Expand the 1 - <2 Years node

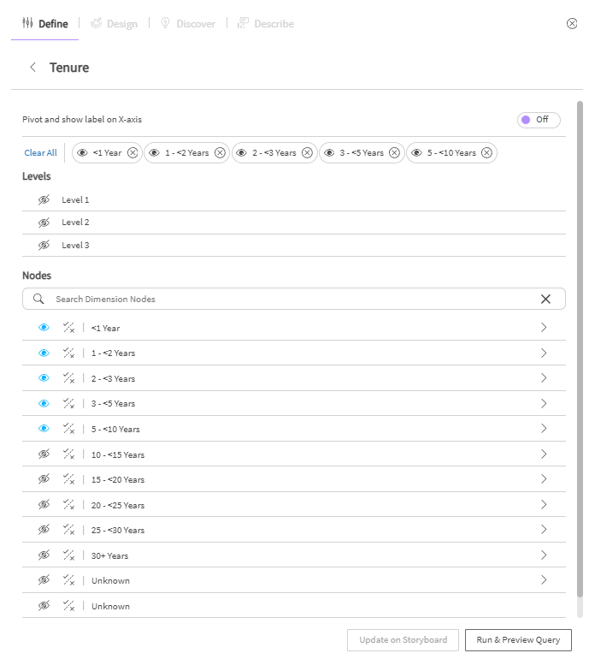(544, 353)
